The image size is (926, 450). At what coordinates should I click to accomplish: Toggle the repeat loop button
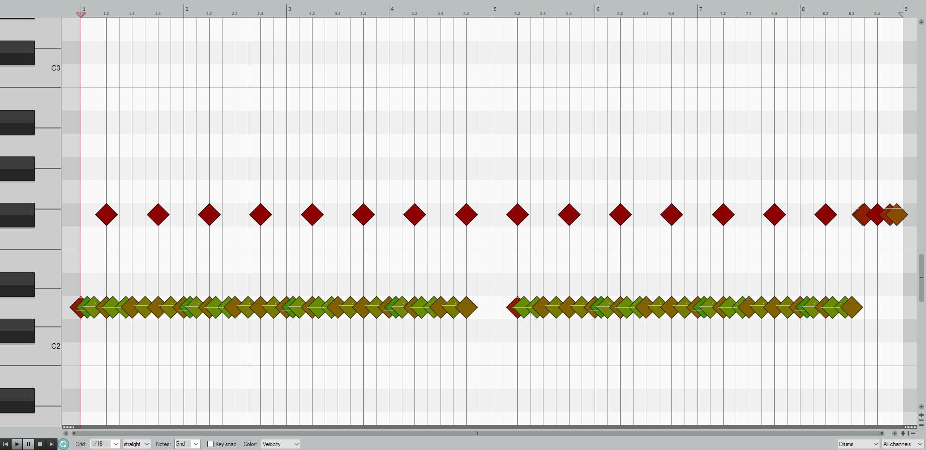(63, 444)
